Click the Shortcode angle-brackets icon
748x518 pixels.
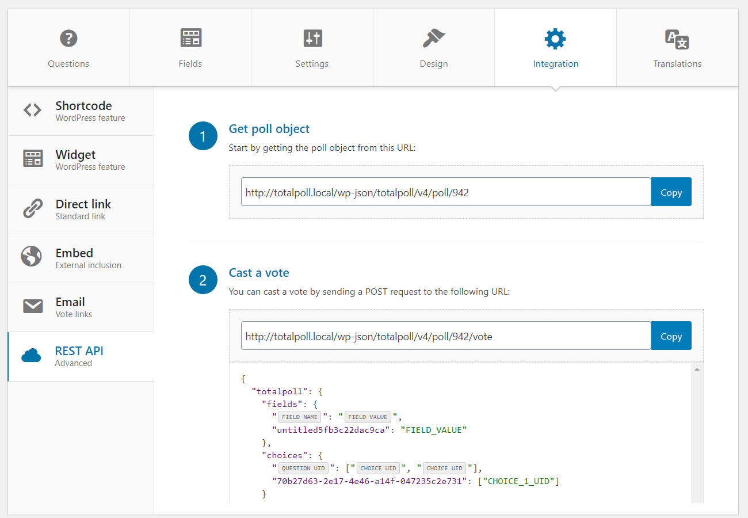point(32,110)
